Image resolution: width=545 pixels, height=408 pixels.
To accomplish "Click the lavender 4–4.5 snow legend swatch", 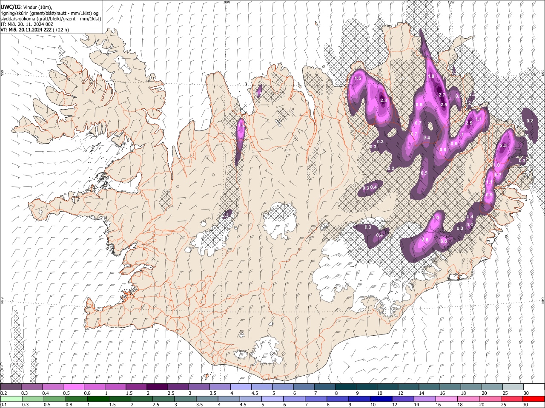I will tap(241, 387).
